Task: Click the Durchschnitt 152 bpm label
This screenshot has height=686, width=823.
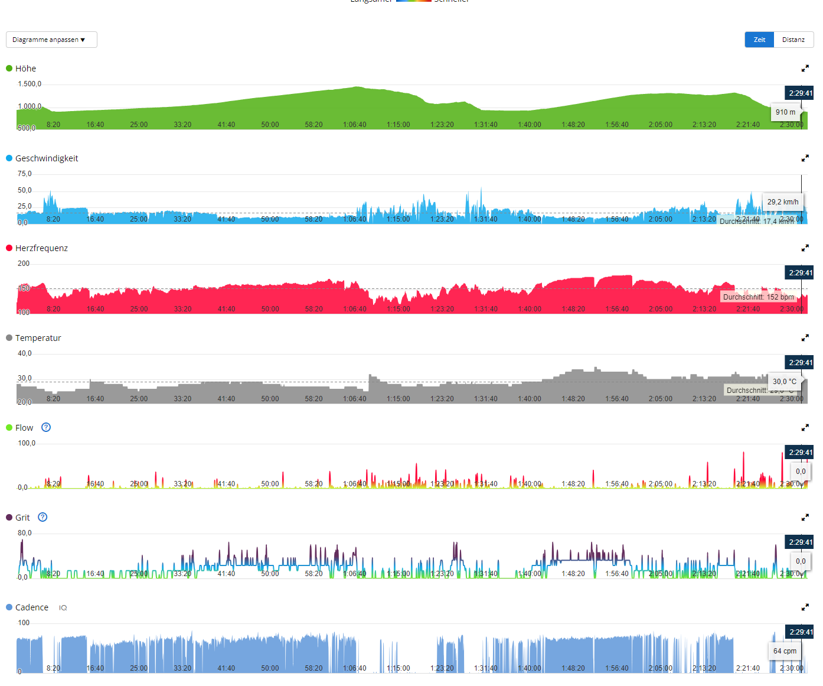Action: 759,297
